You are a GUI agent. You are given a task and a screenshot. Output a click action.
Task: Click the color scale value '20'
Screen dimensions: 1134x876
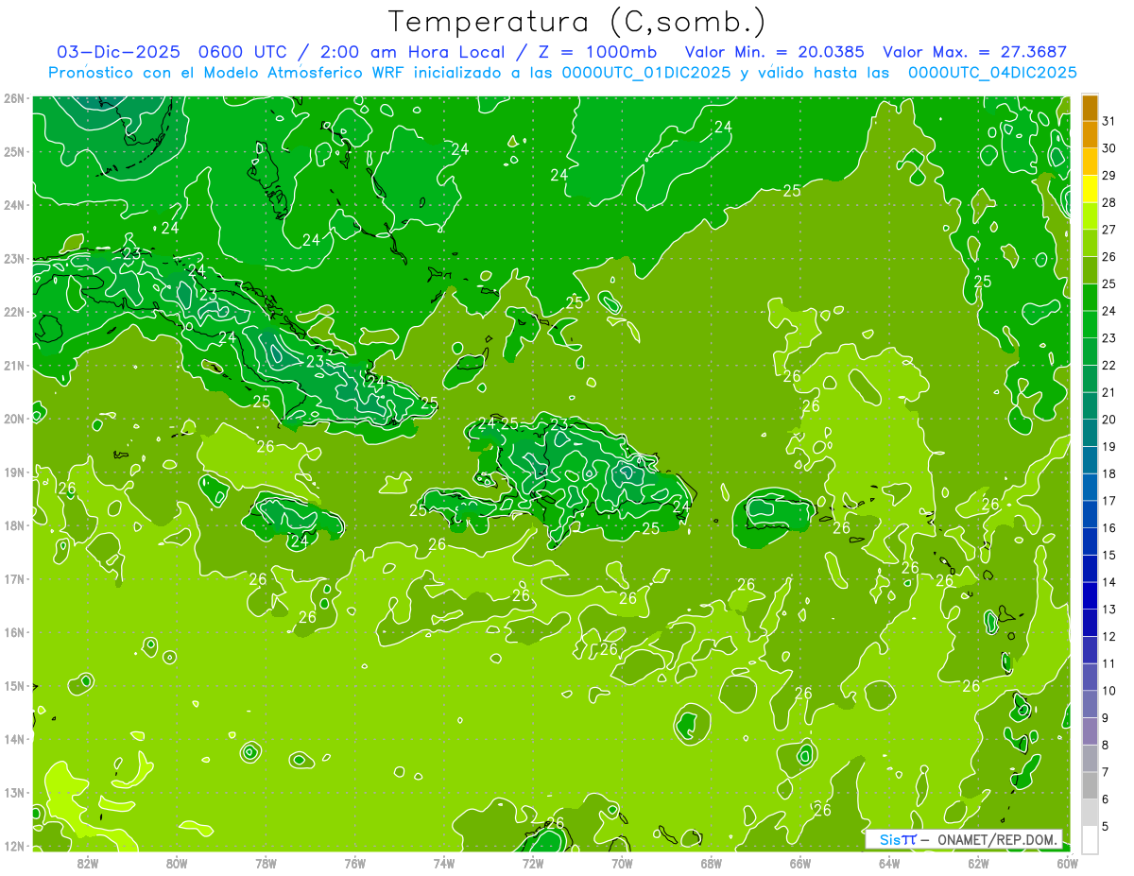[x=1109, y=420]
